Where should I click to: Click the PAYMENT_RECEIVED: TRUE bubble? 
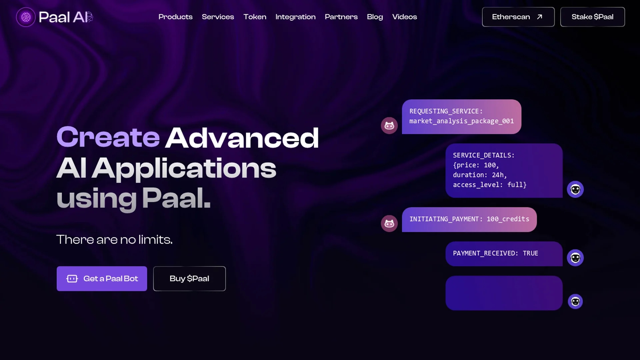pos(504,254)
